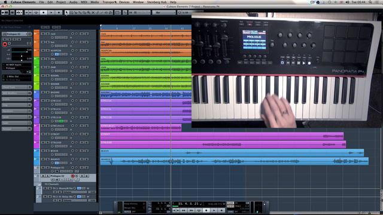
Task: Open the Transport menu
Action: point(109,2)
